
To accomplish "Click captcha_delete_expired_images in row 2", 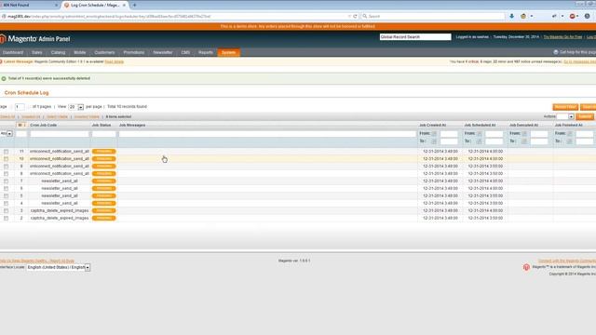I will pos(60,219).
